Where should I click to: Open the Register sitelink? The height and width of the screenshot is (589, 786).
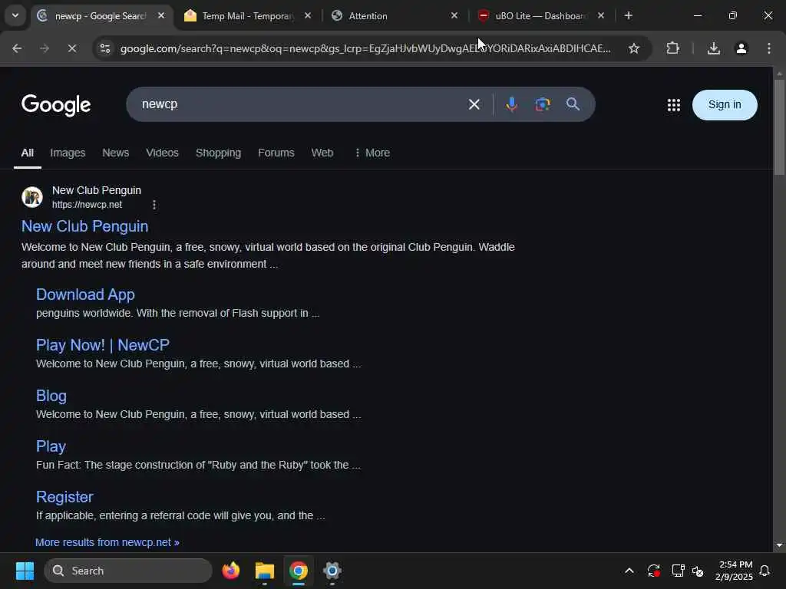(x=64, y=497)
